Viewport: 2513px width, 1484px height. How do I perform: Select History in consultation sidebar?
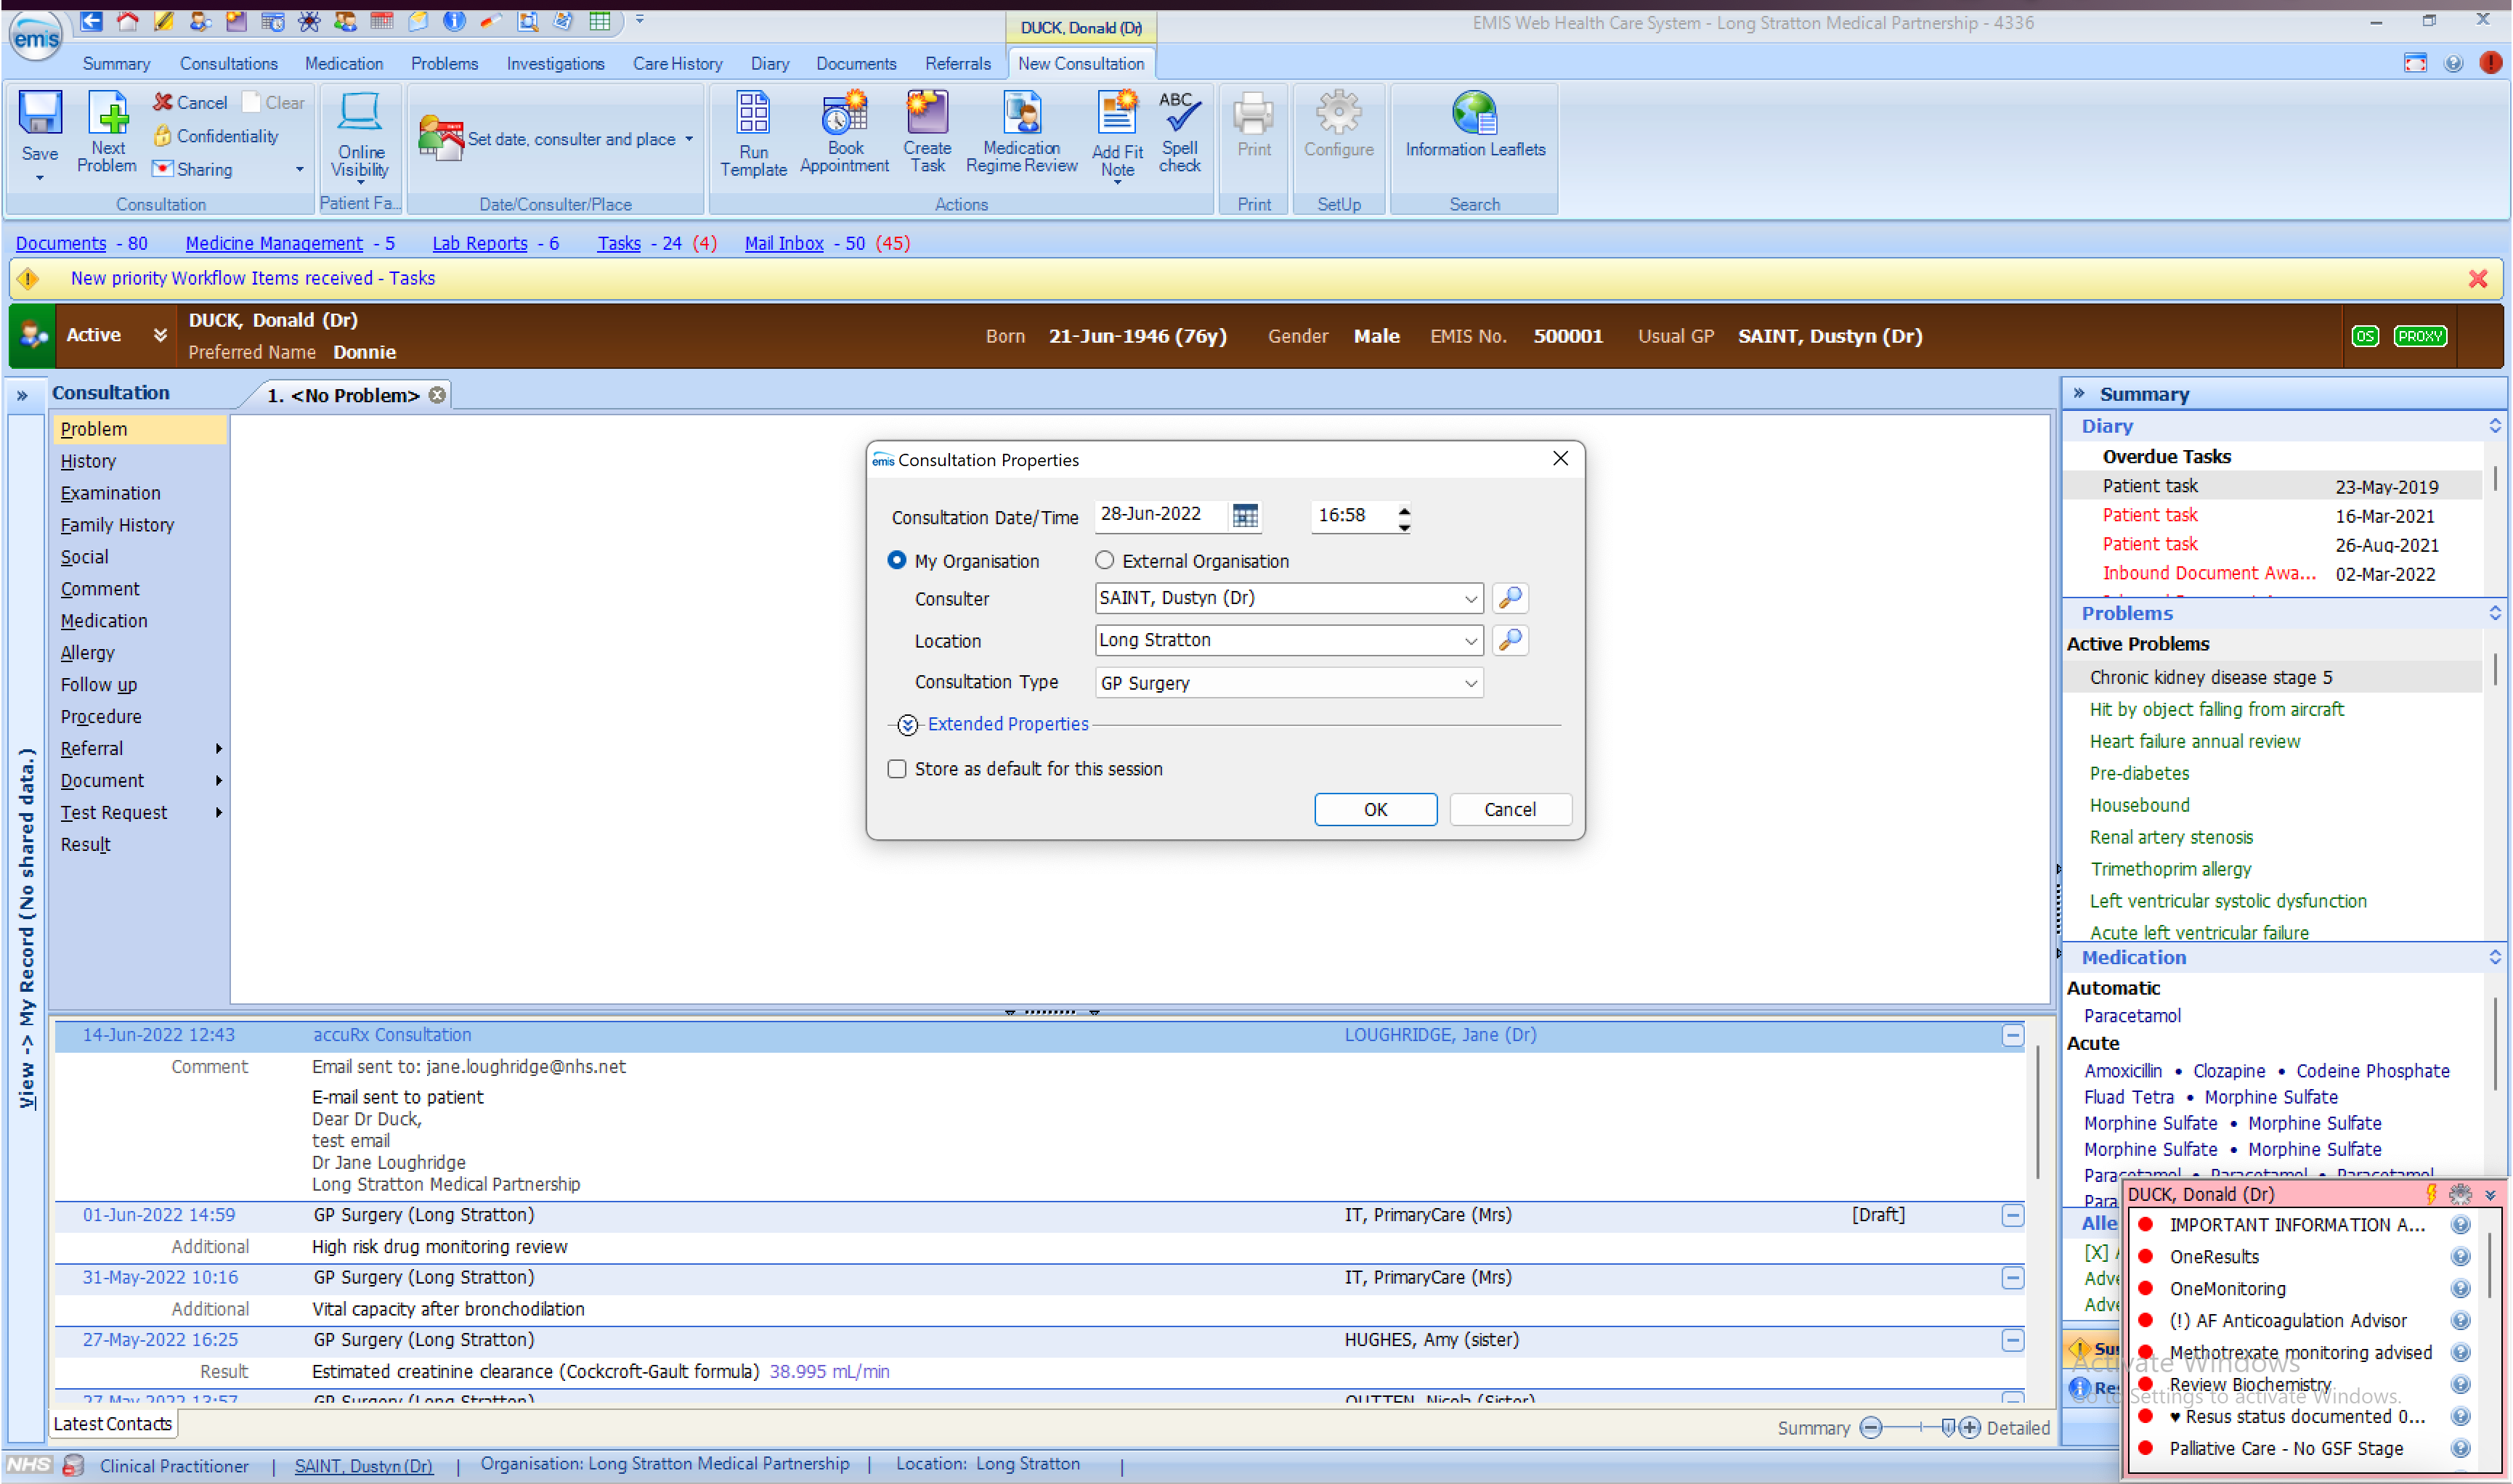88,460
